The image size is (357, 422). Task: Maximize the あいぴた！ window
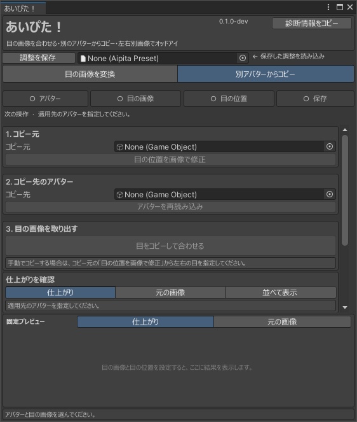tap(340, 7)
